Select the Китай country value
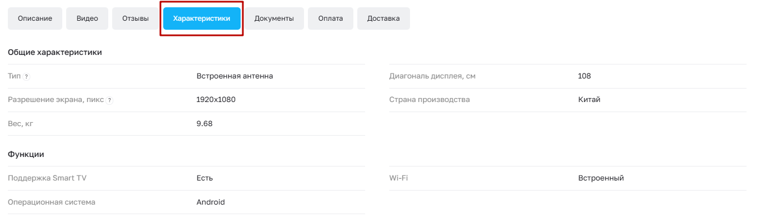 pos(589,99)
